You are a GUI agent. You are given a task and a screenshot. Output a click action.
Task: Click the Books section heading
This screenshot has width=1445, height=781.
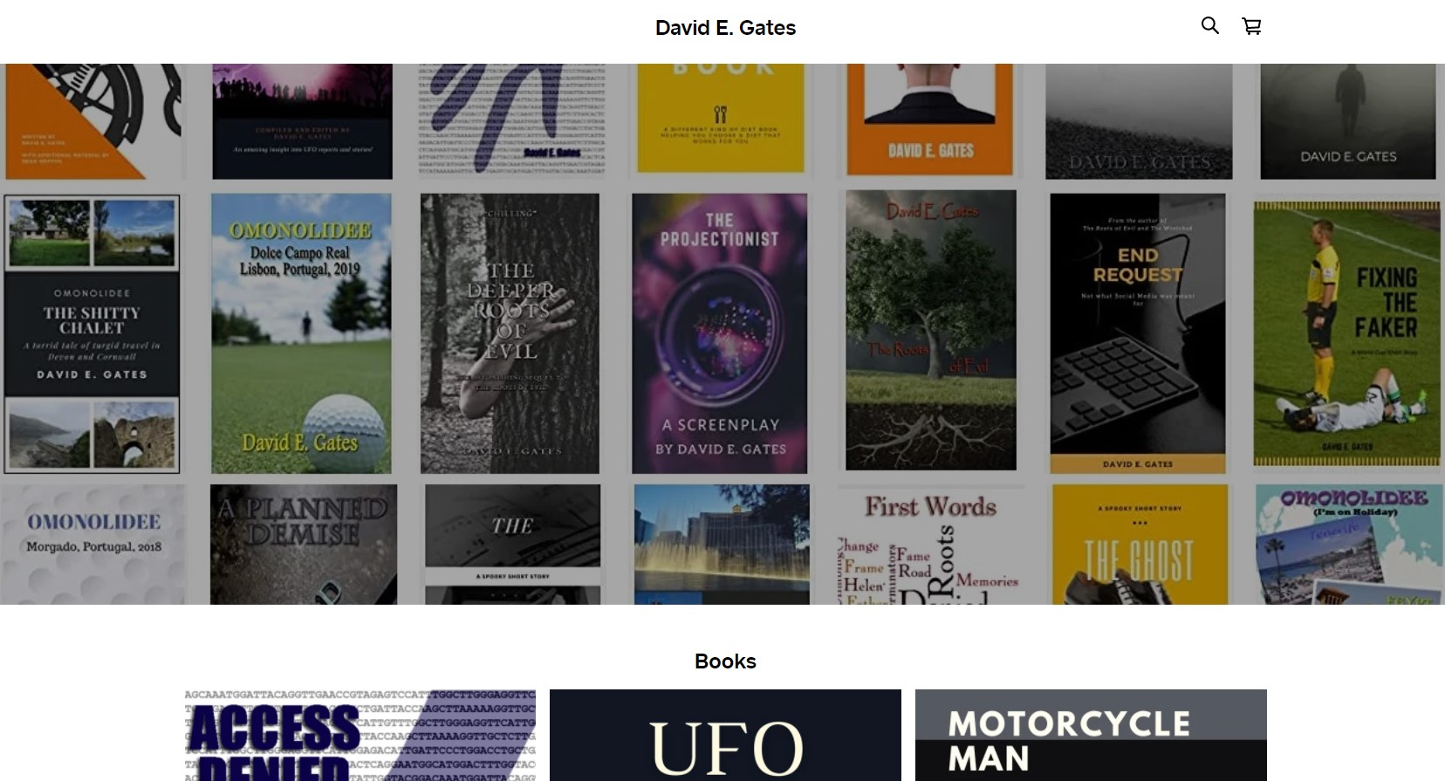[725, 661]
